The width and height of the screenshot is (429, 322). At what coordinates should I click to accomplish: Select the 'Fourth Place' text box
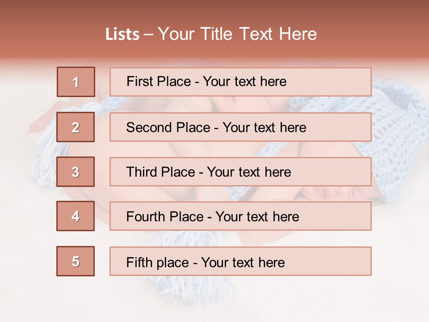tap(240, 216)
